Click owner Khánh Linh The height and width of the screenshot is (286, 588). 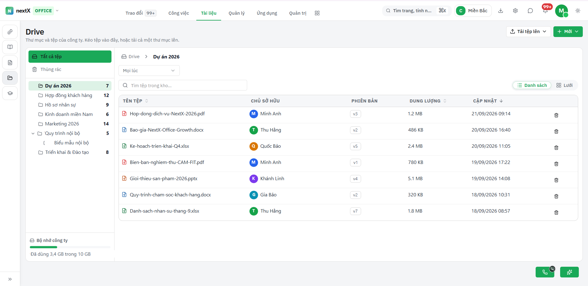(267, 179)
